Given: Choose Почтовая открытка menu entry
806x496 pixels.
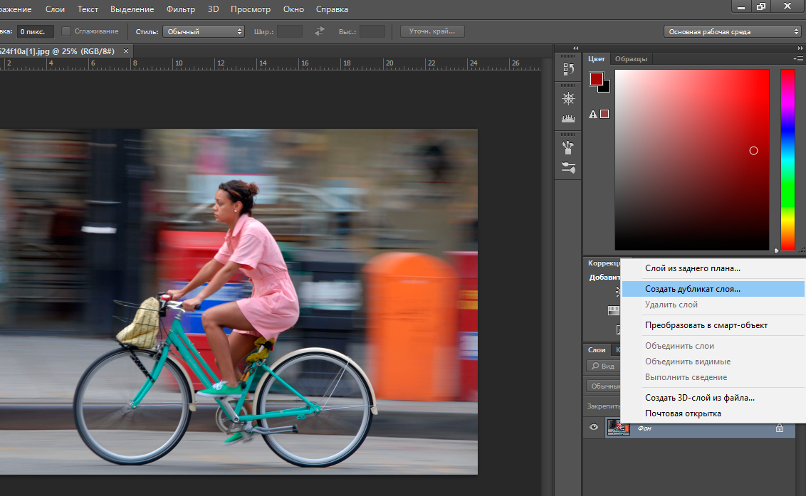Looking at the screenshot, I should (x=713, y=413).
